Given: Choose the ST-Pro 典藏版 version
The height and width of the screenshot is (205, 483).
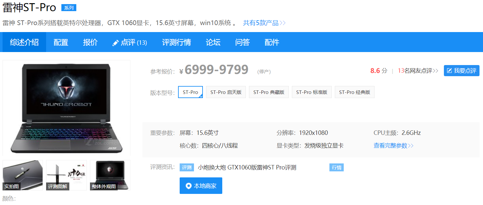Looking at the screenshot, I should coord(269,92).
